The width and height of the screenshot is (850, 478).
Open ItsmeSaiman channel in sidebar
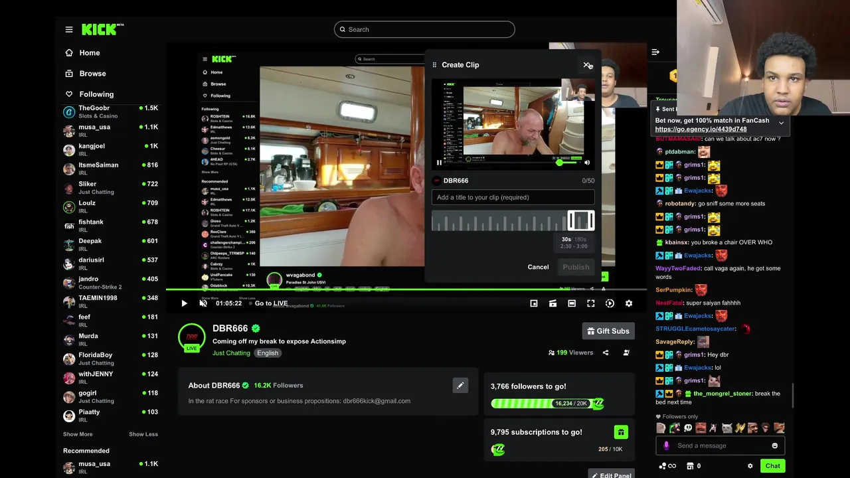(x=110, y=169)
